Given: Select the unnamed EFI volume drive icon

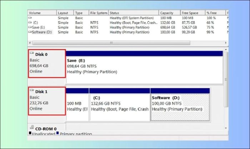Looking at the screenshot, I should 30,18.
